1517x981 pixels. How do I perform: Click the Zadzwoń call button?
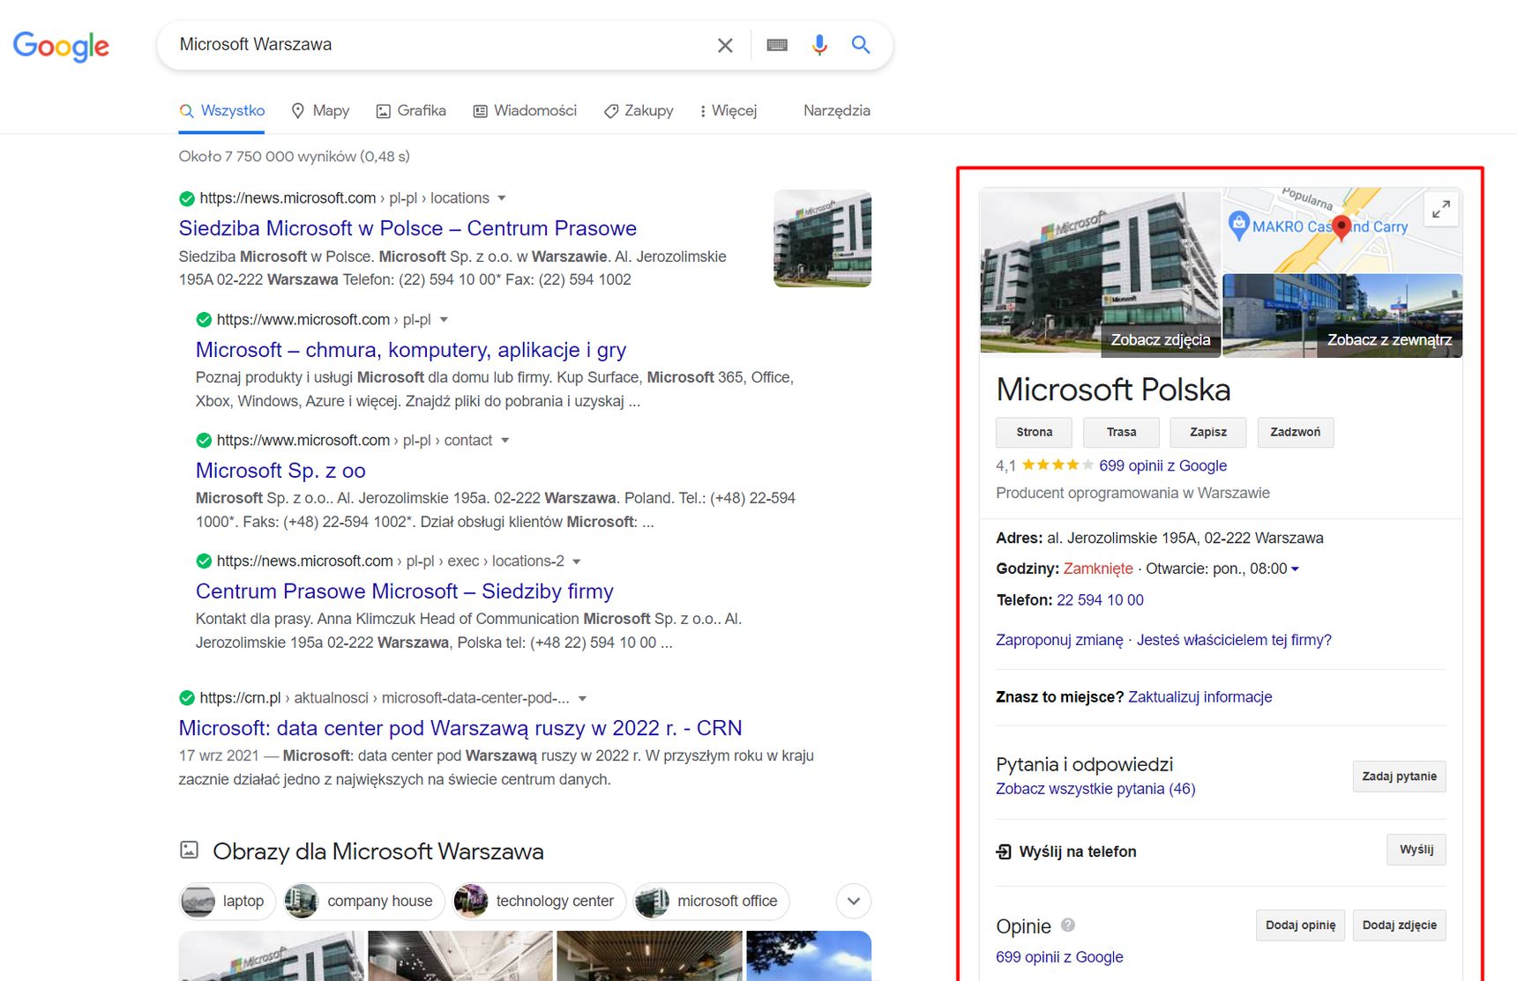click(x=1295, y=433)
